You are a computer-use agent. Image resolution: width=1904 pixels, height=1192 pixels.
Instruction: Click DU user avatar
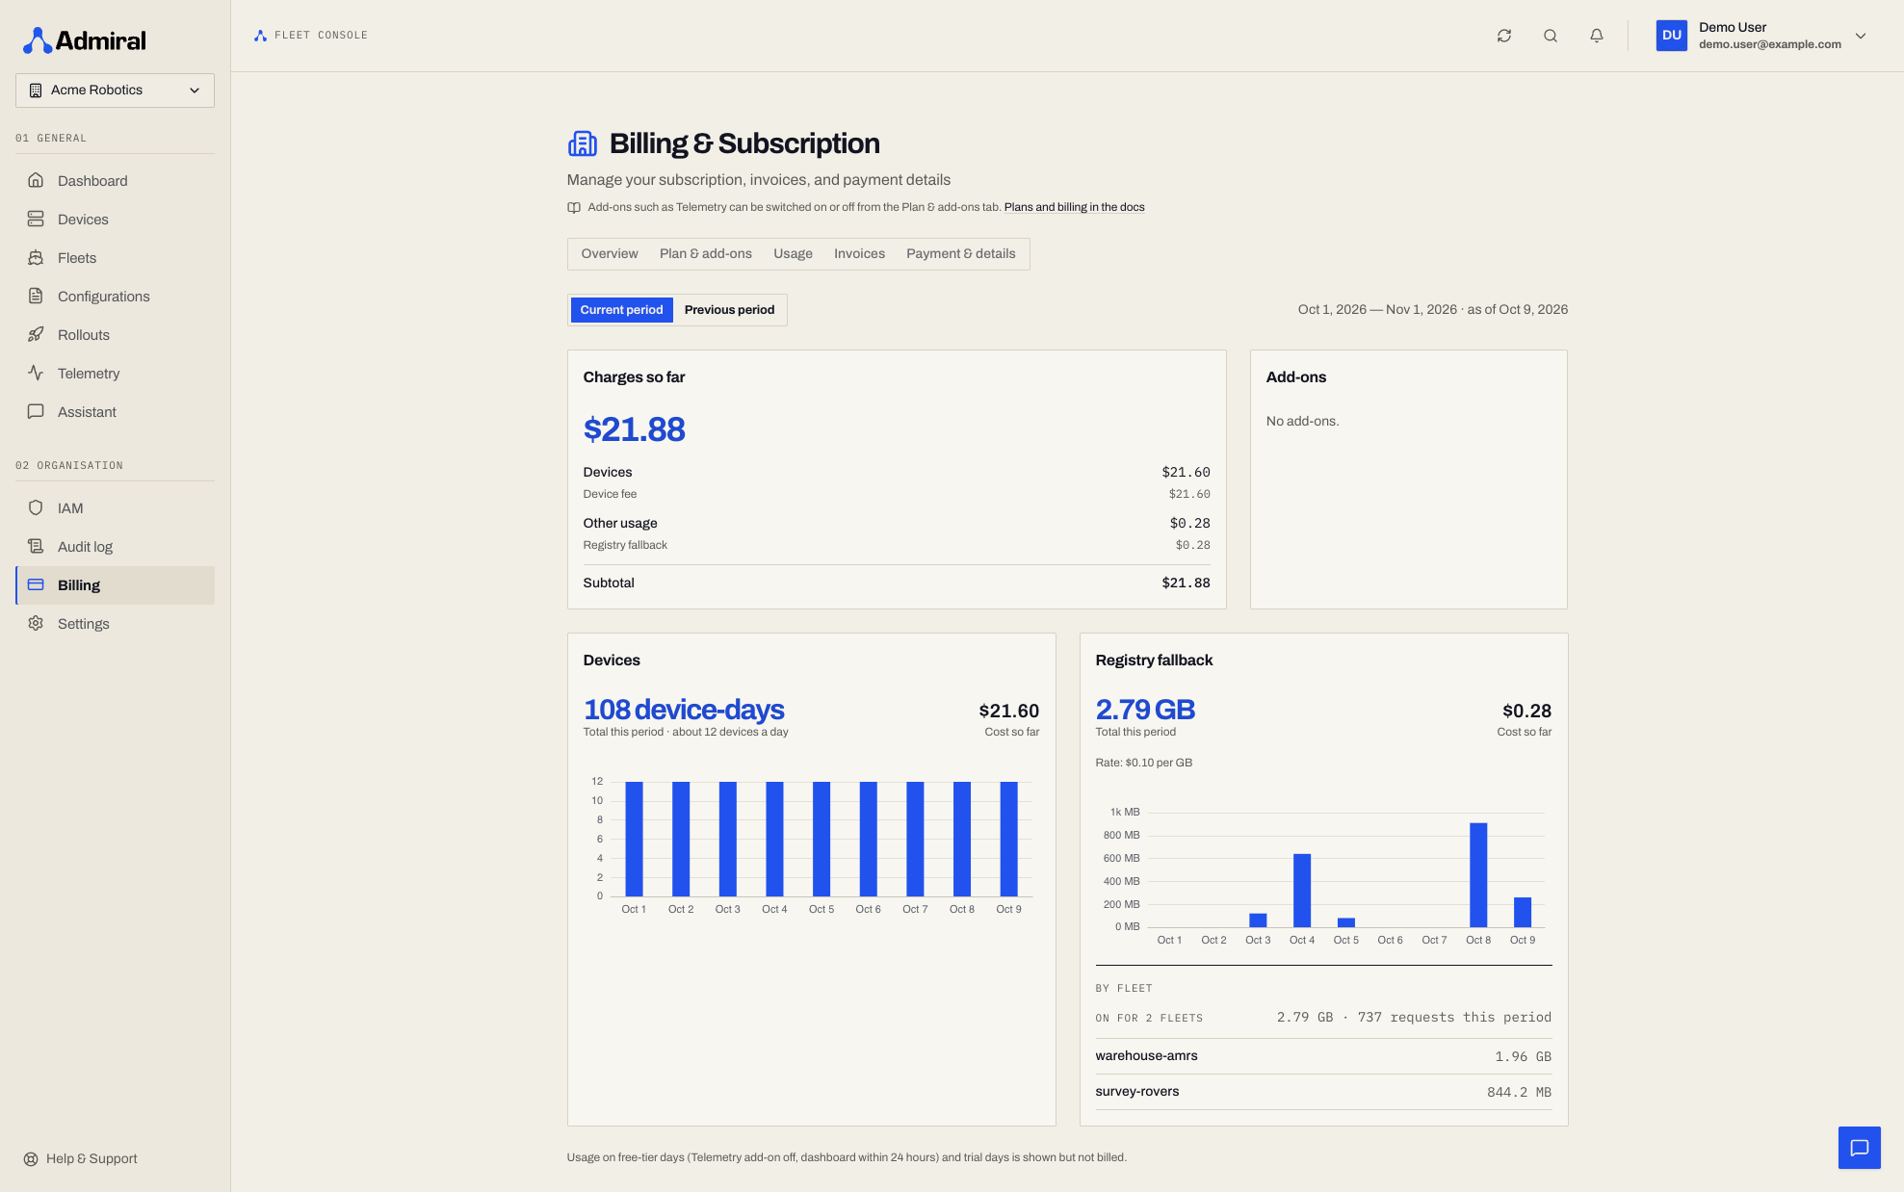coord(1671,36)
